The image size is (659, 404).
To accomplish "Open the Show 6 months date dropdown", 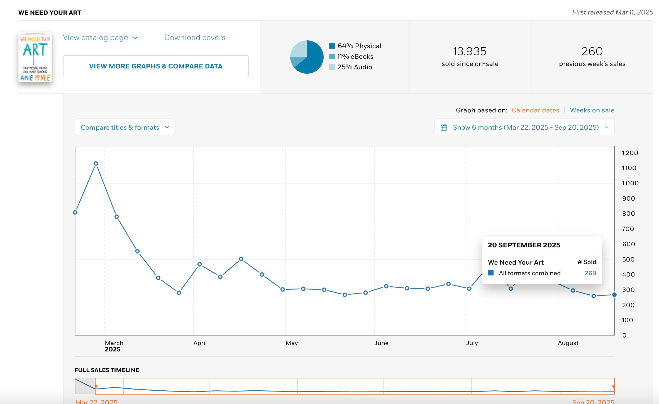I will tap(525, 127).
